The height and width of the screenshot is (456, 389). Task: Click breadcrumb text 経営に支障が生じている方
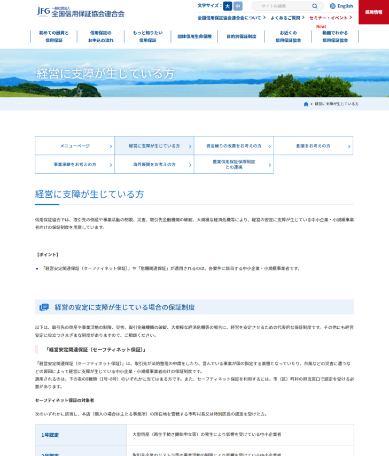[x=337, y=104]
